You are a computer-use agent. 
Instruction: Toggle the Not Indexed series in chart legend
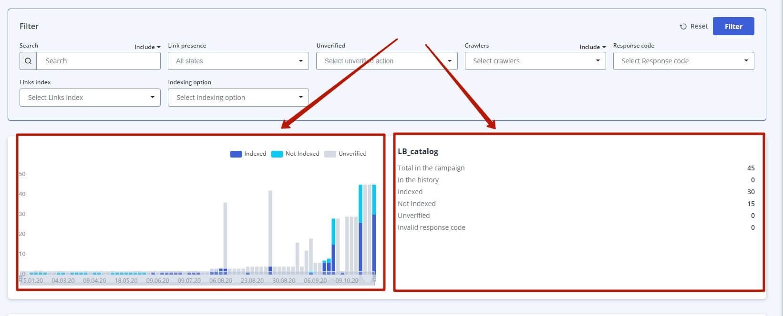[295, 154]
